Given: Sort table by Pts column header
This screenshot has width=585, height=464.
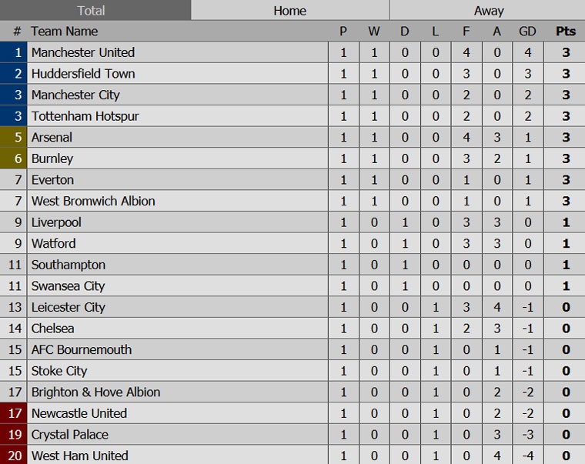Looking at the screenshot, I should tap(565, 32).
